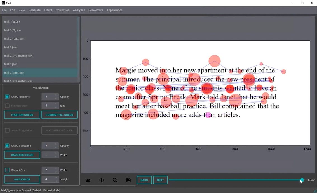Click the saccade width spinner field
Viewport: 317px width, 193px height.
50,155
